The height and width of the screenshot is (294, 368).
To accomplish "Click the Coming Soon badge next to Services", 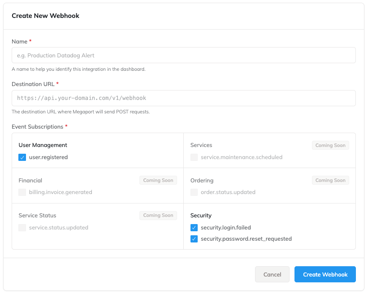I will coord(330,145).
